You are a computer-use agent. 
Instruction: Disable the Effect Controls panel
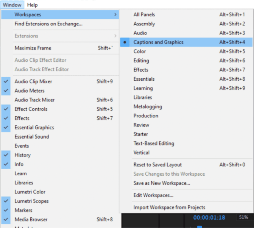tap(31, 109)
